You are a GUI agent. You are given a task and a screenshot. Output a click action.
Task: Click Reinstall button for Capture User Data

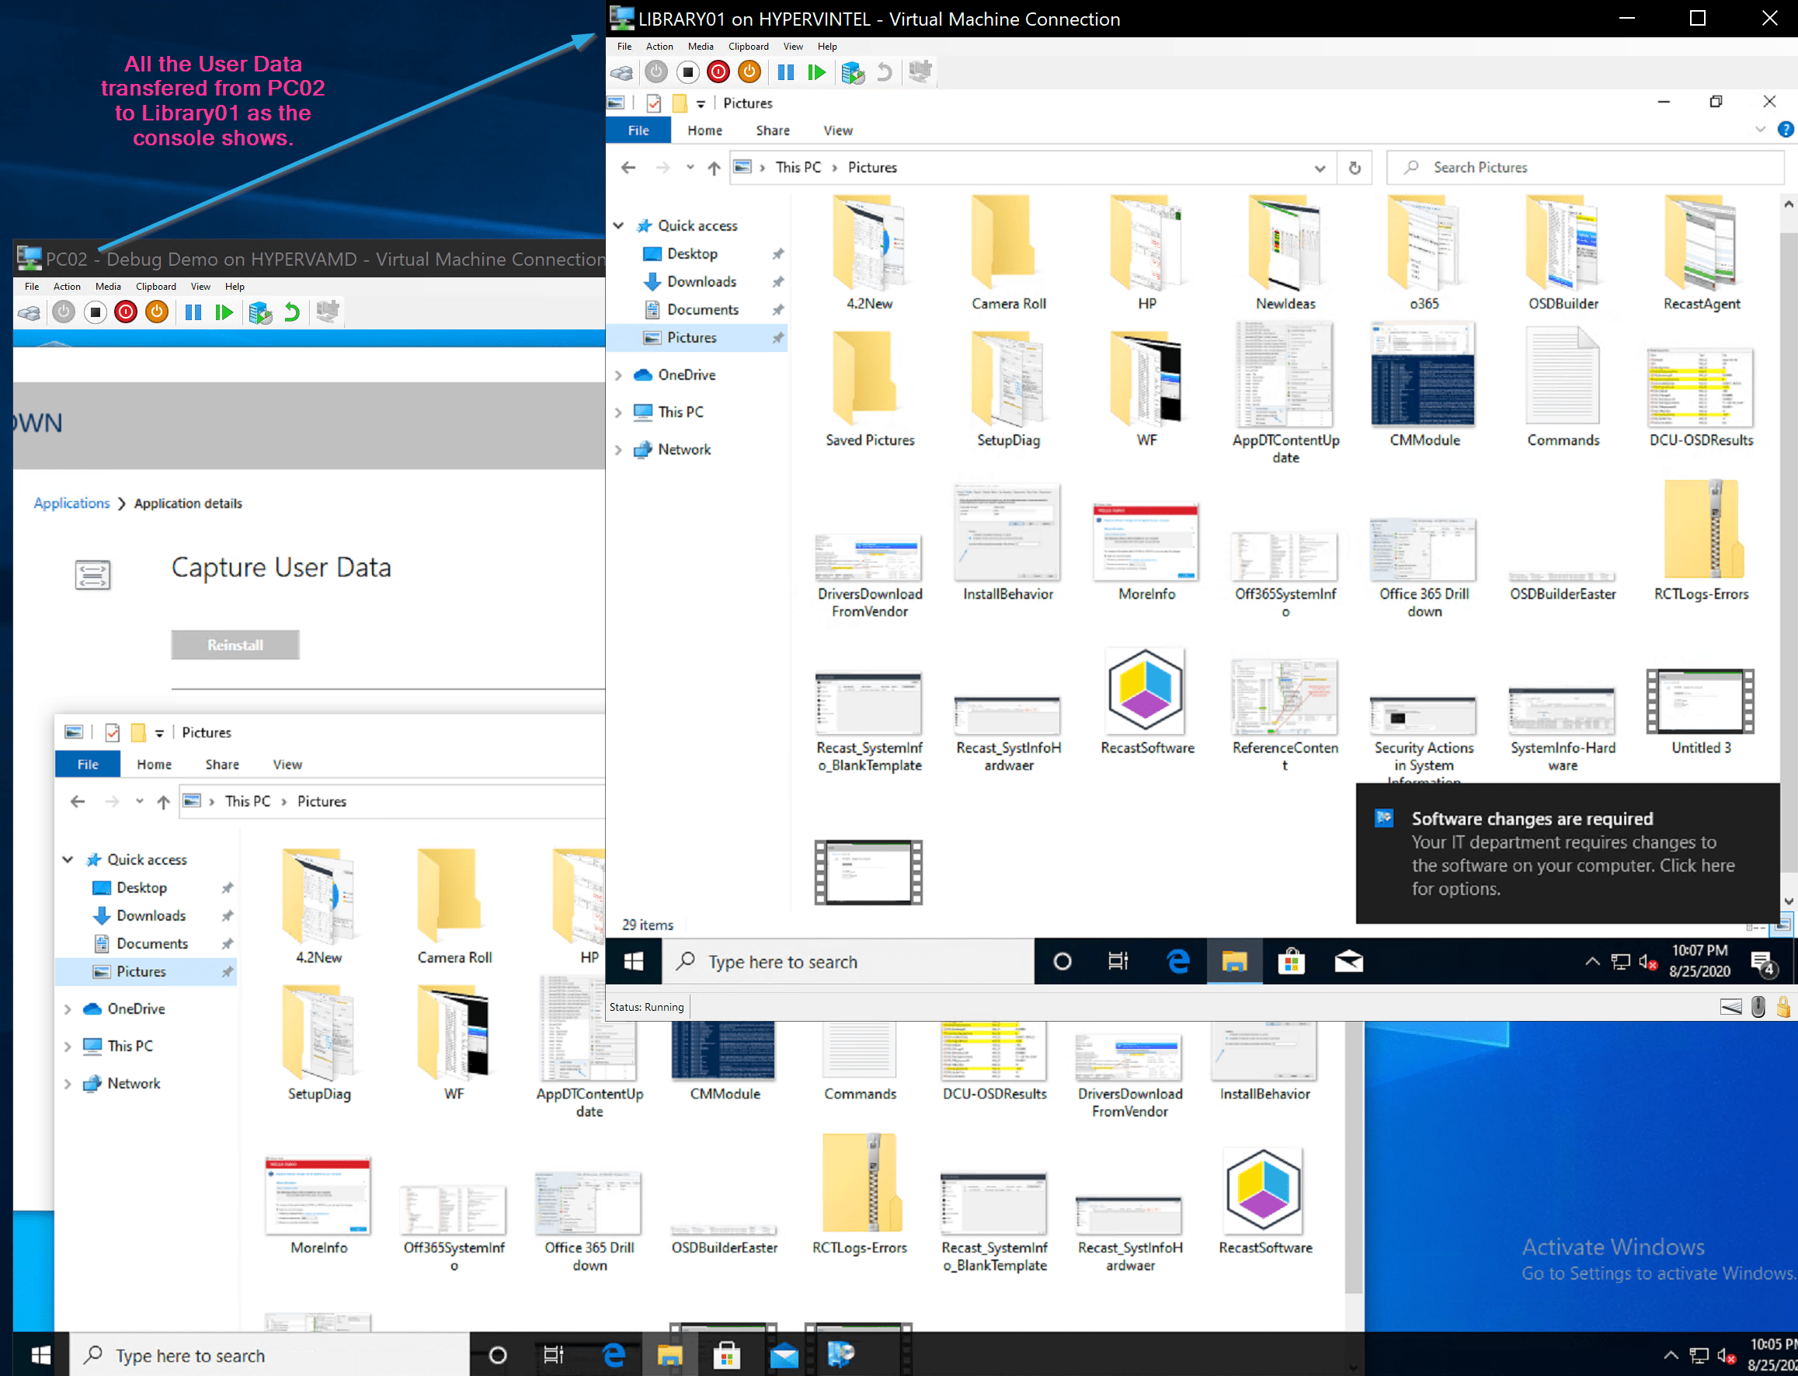pos(235,645)
